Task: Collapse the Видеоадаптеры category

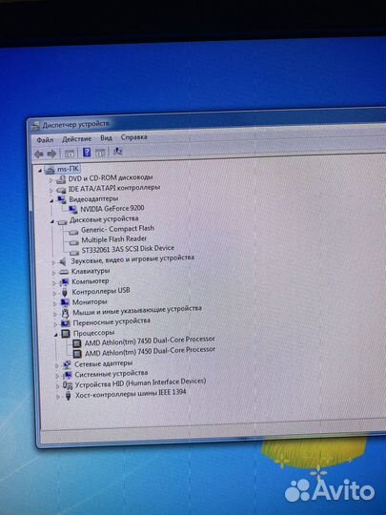Action: [51, 200]
